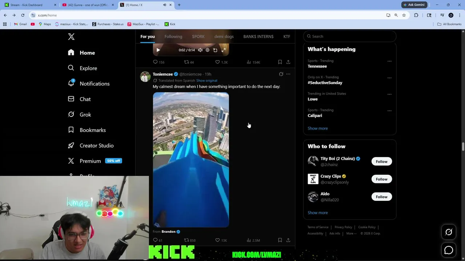This screenshot has height=261, width=465.
Task: Expand the top video to fullscreen
Action: pyautogui.click(x=223, y=50)
